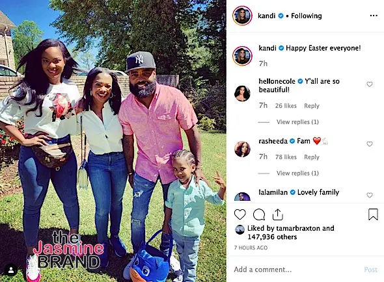Viewport: 384px width, 282px height.
Task: Show tagged people icon on photo
Action: tap(11, 270)
